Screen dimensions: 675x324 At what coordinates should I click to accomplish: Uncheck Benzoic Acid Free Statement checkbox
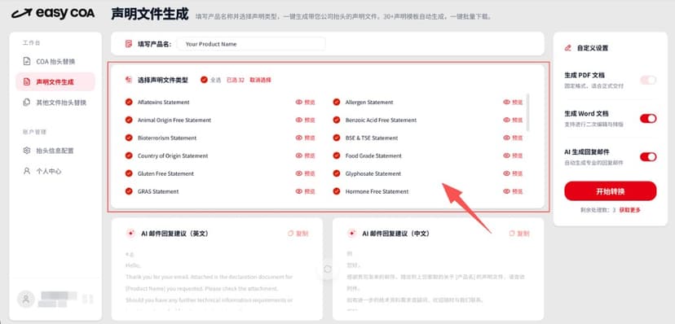pyautogui.click(x=337, y=120)
